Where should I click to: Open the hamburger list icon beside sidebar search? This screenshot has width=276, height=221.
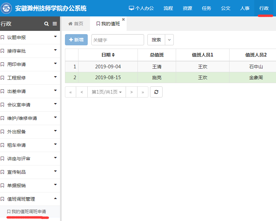55,24
